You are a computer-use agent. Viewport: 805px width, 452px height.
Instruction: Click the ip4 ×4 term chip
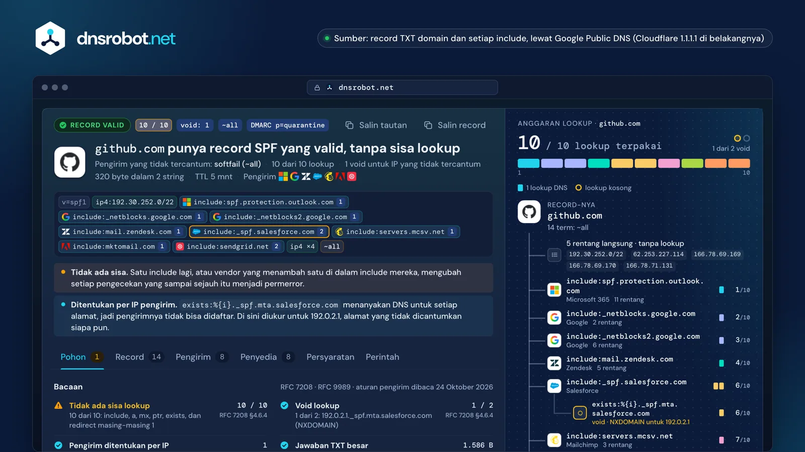[x=302, y=246]
